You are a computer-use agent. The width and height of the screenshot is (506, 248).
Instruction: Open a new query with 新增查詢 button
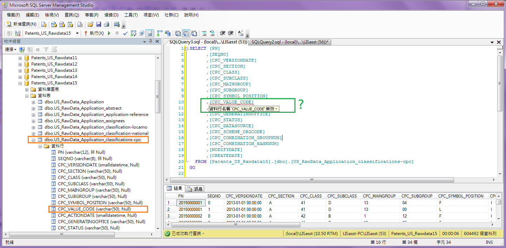(22, 23)
